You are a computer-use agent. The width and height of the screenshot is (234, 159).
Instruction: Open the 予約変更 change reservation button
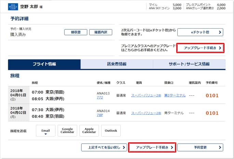(200, 147)
